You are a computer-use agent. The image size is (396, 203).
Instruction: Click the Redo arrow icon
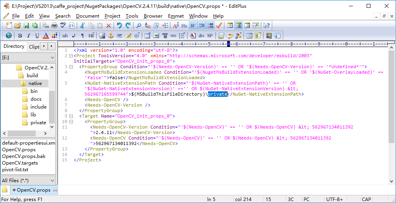128,25
